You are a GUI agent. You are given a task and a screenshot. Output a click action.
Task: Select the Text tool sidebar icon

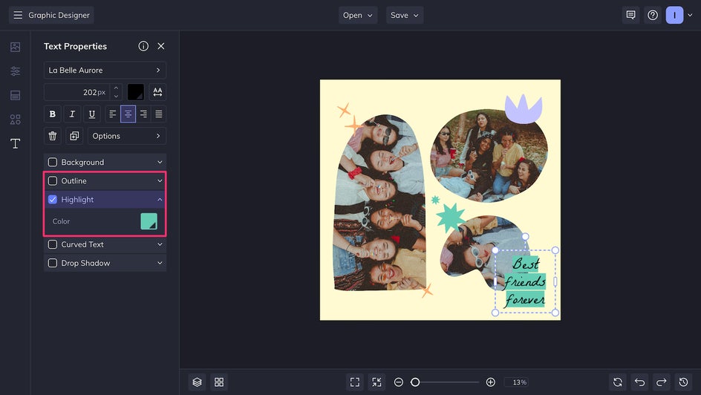click(x=15, y=143)
